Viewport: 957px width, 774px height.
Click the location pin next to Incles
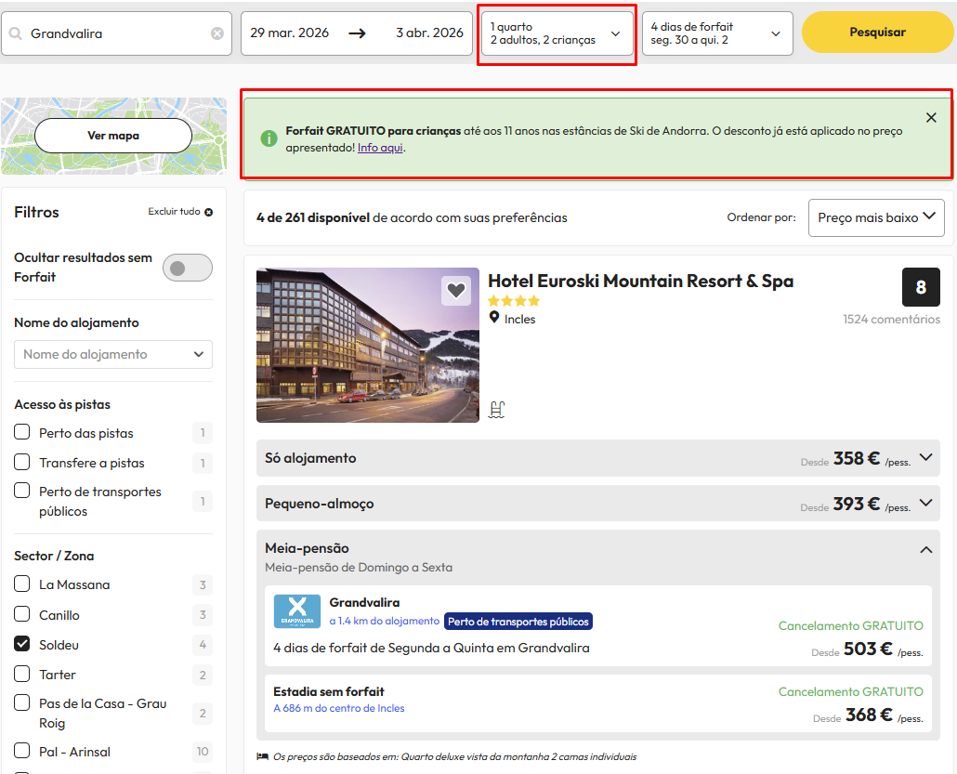point(494,318)
